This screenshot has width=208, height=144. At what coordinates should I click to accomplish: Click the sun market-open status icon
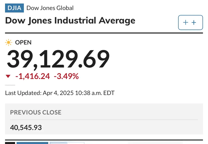tap(9, 42)
